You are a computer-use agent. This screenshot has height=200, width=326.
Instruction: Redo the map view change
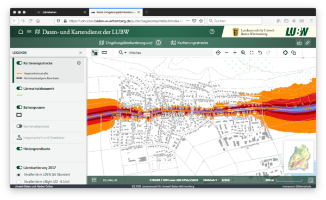pos(268,53)
